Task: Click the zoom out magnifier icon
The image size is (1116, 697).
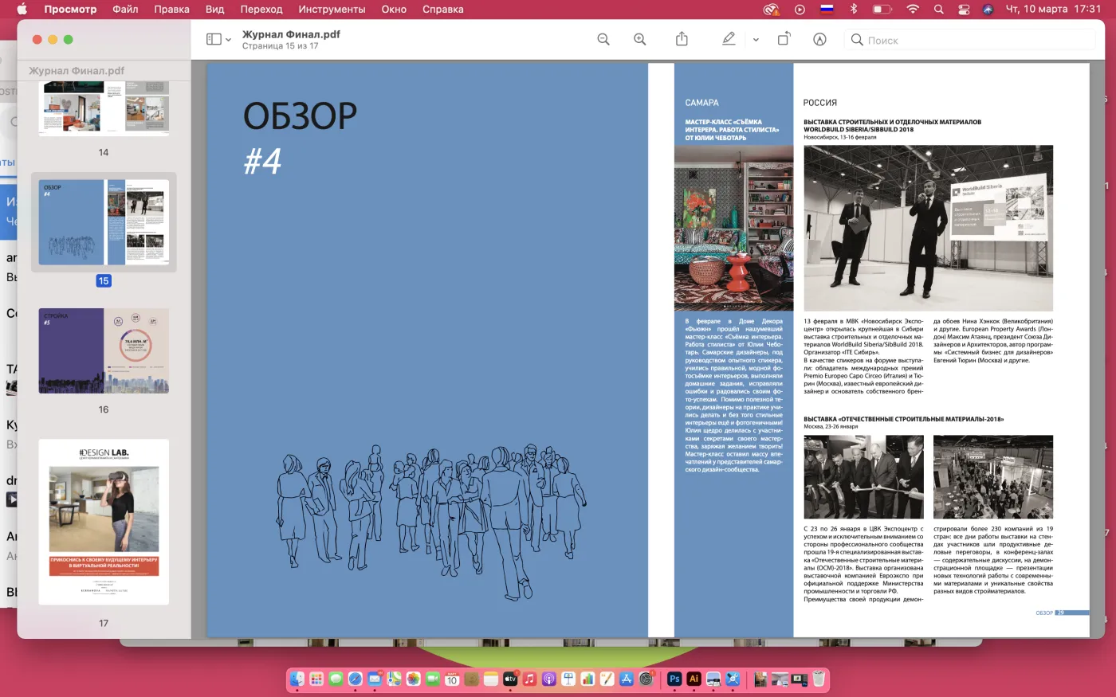Action: [603, 40]
